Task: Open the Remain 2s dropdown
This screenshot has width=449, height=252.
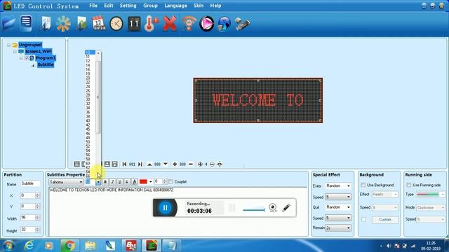Action: coord(349,228)
